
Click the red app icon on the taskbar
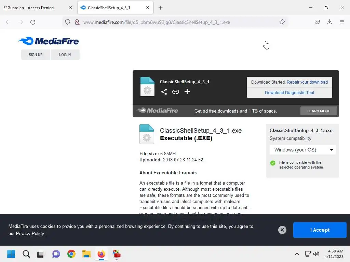point(117,254)
